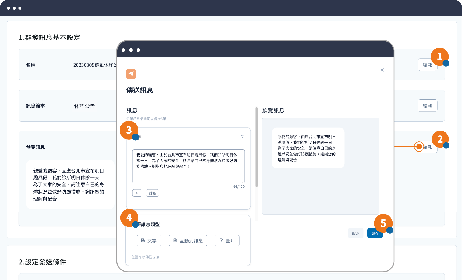Click the preview message bubble in dialog
Screen dimensions: 462x280
(x=308, y=148)
